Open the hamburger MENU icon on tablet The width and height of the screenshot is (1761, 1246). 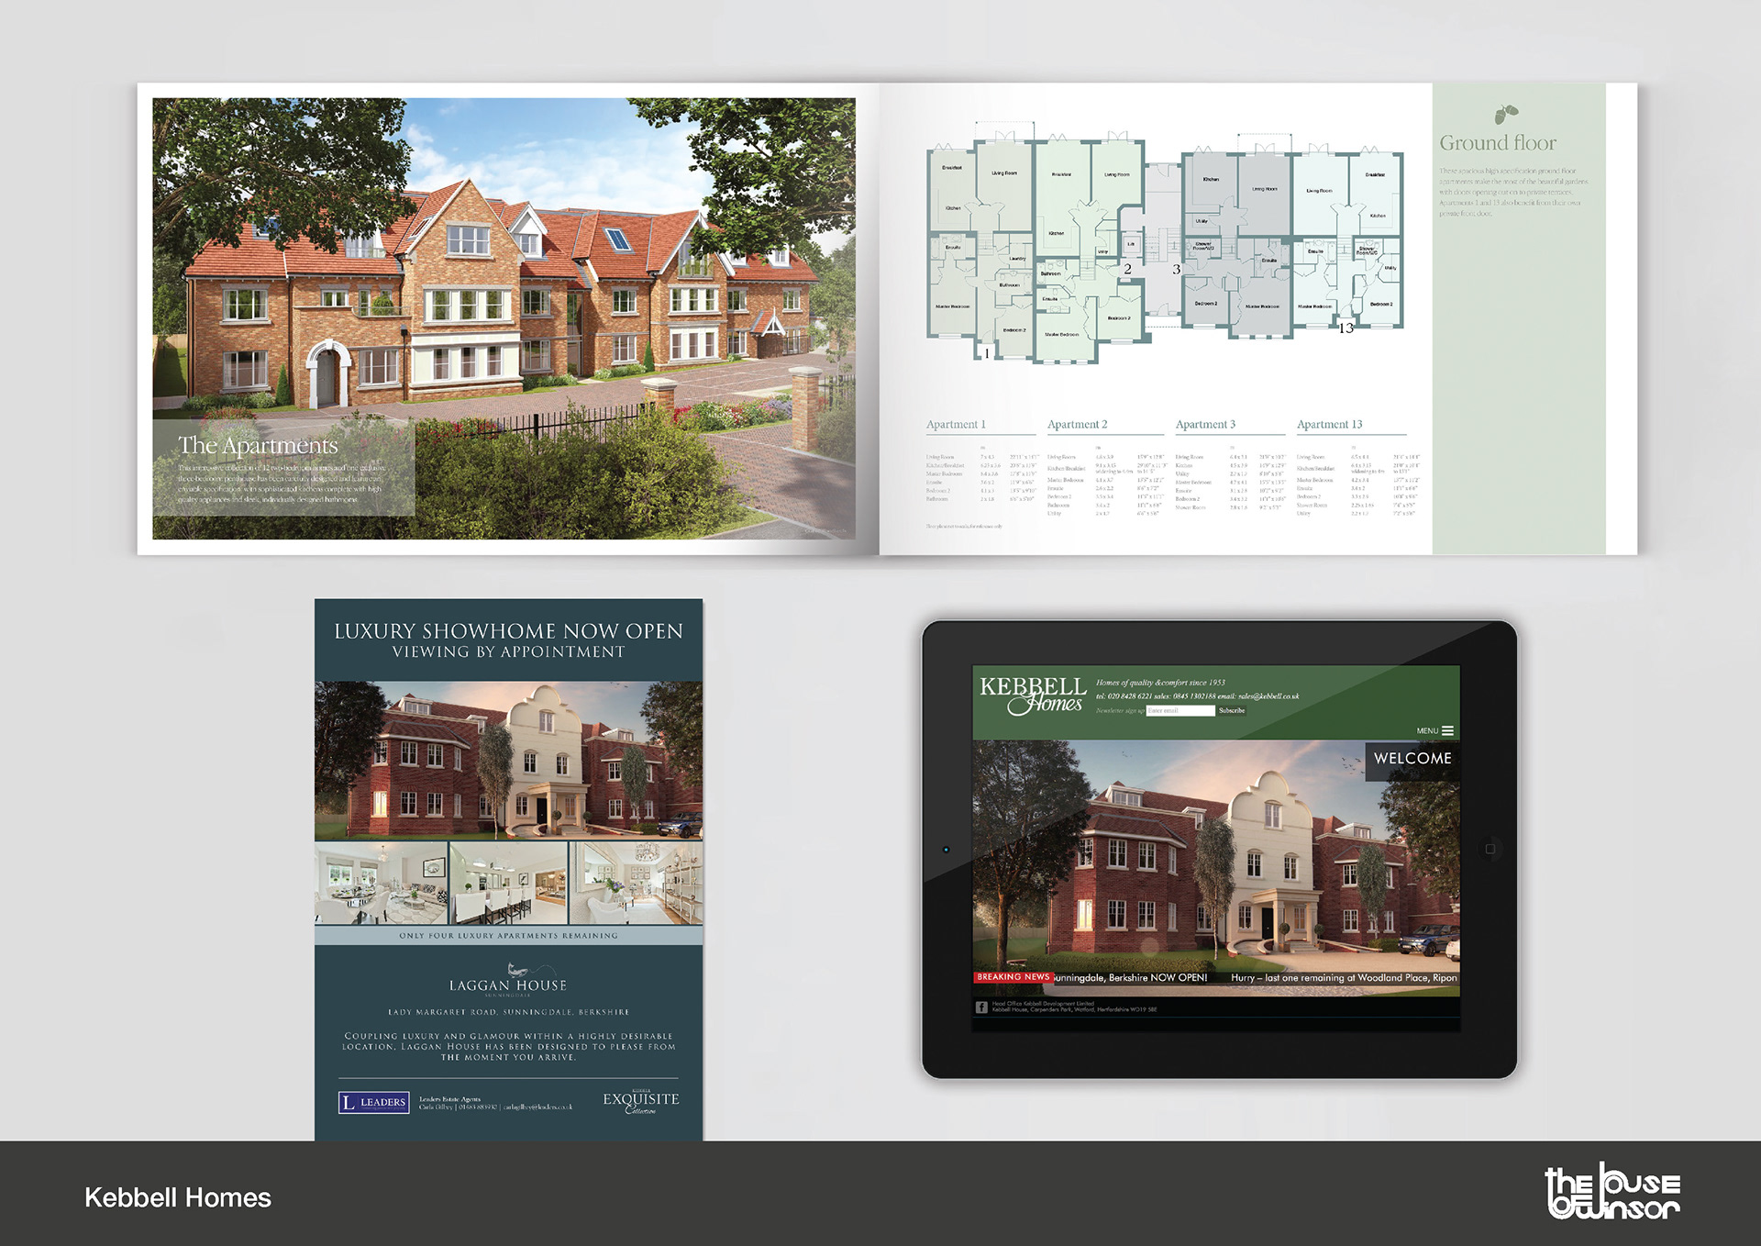(x=1447, y=731)
